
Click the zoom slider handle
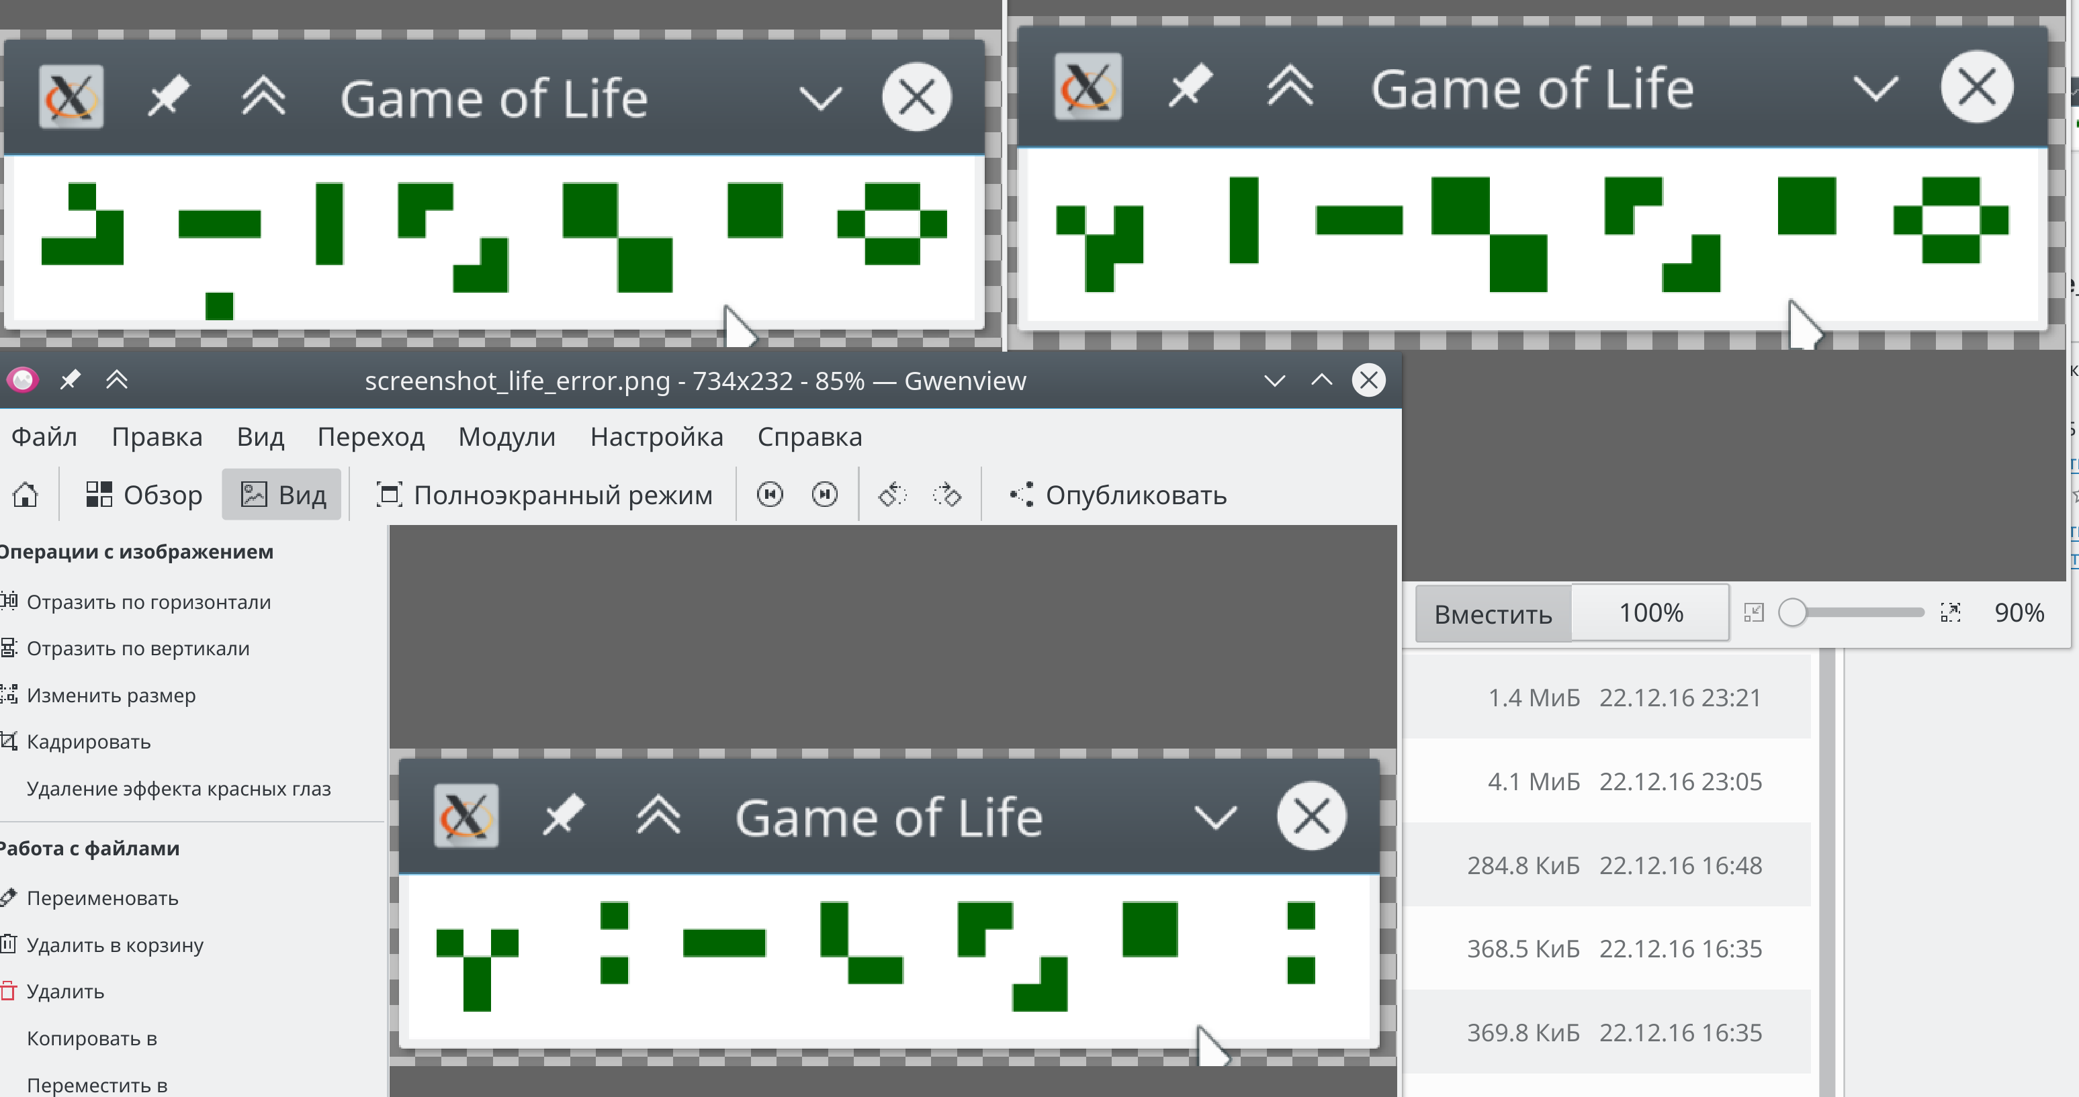point(1792,612)
